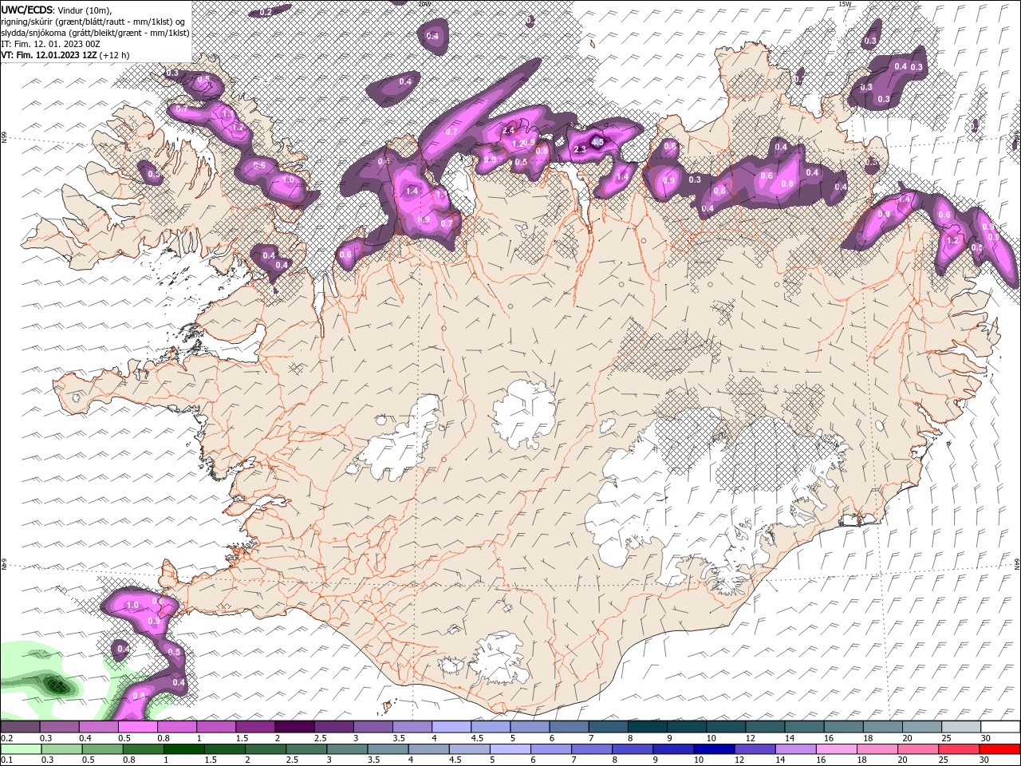Click the 12 label in the upper legend row

point(750,738)
